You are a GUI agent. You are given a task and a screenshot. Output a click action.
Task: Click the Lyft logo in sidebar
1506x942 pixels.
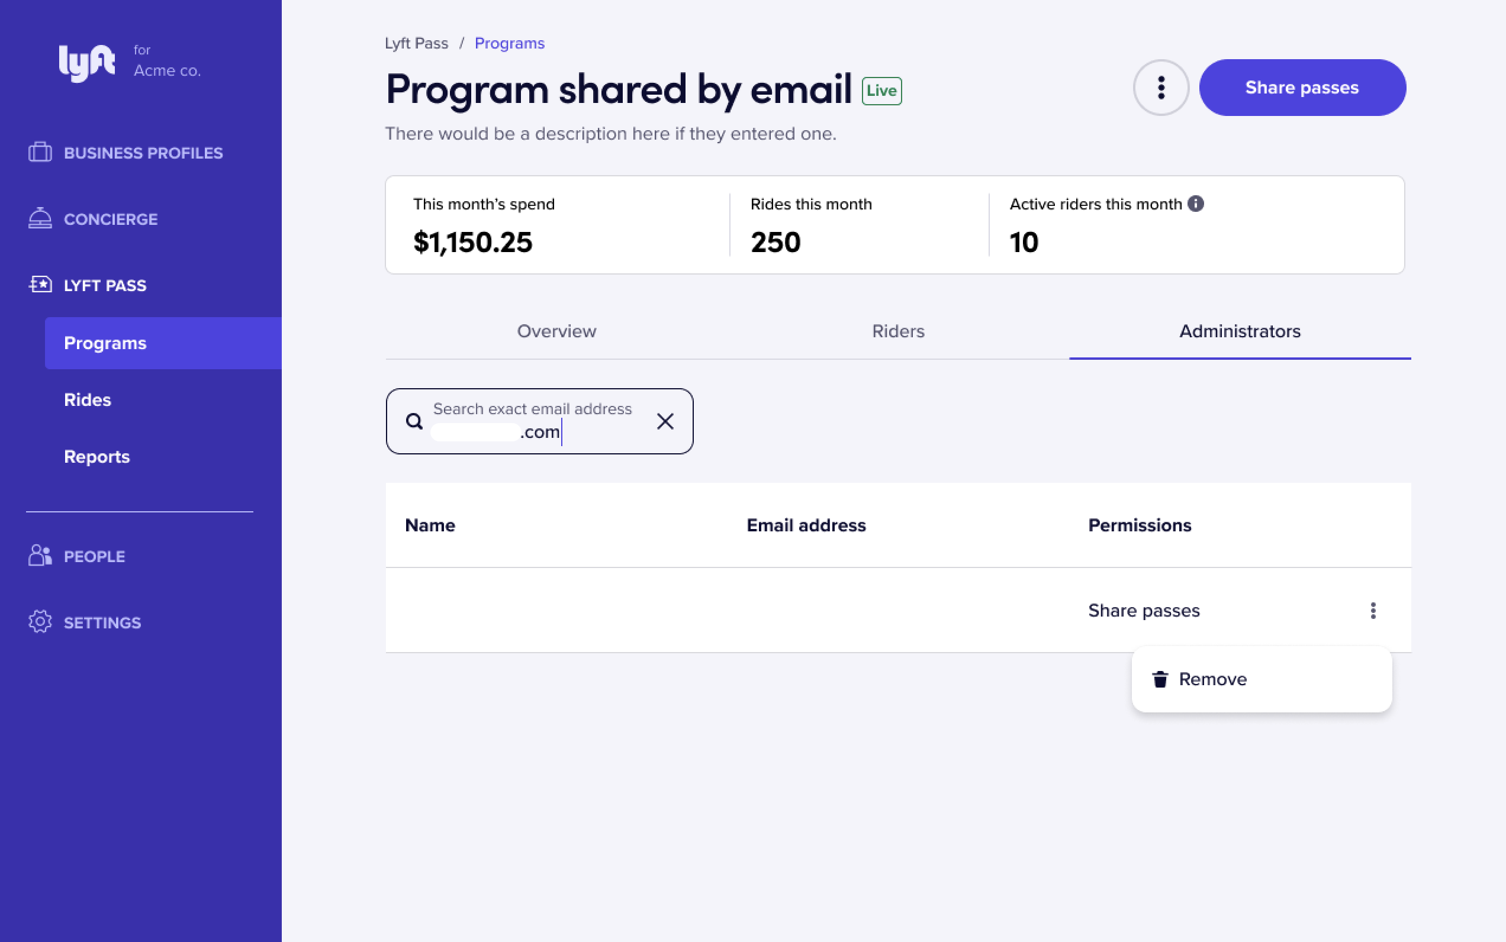point(86,62)
